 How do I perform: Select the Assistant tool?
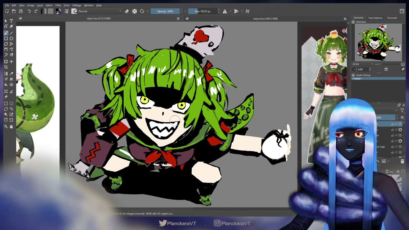[6, 91]
